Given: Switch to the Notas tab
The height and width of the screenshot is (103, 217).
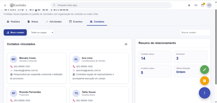Looking at the screenshot, I should [33, 22].
